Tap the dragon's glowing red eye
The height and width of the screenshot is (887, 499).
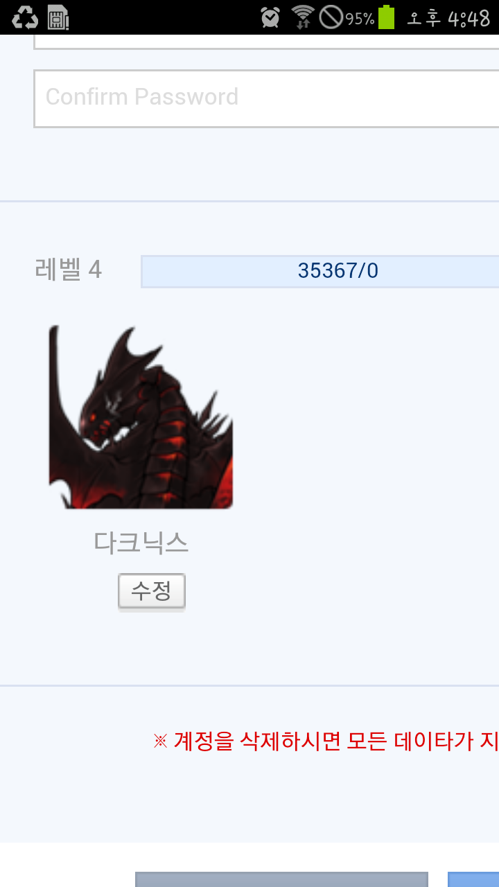94,416
